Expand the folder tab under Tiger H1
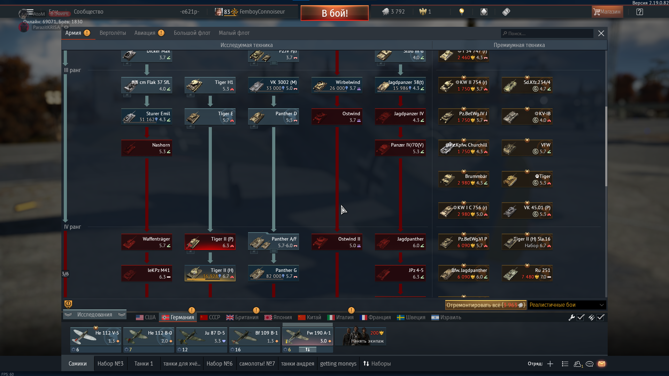The width and height of the screenshot is (669, 376). pos(191,95)
